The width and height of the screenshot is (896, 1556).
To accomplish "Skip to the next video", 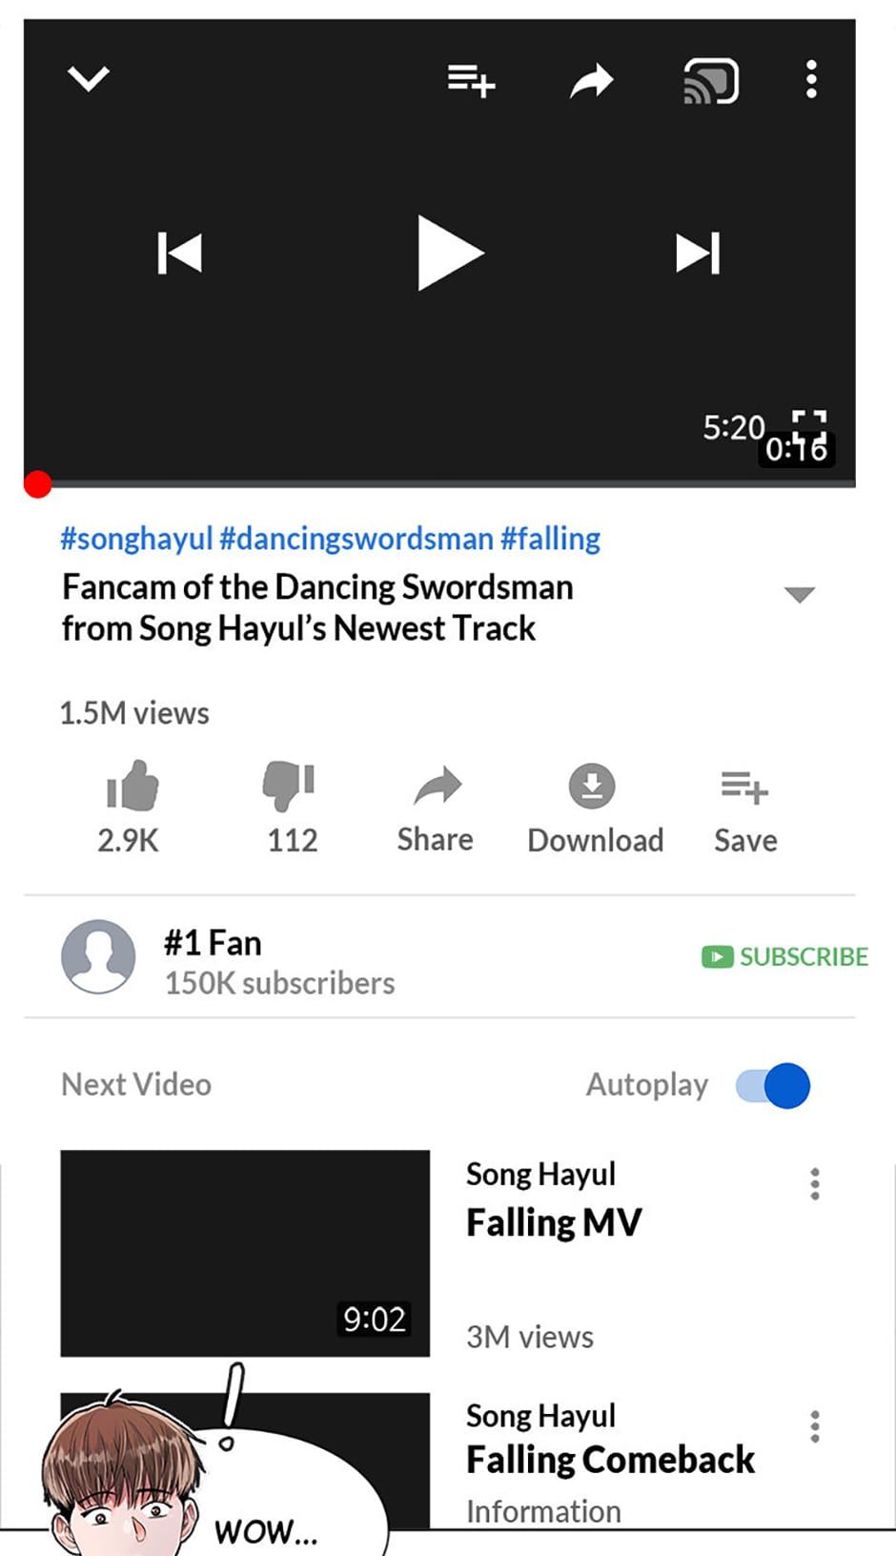I will (698, 254).
